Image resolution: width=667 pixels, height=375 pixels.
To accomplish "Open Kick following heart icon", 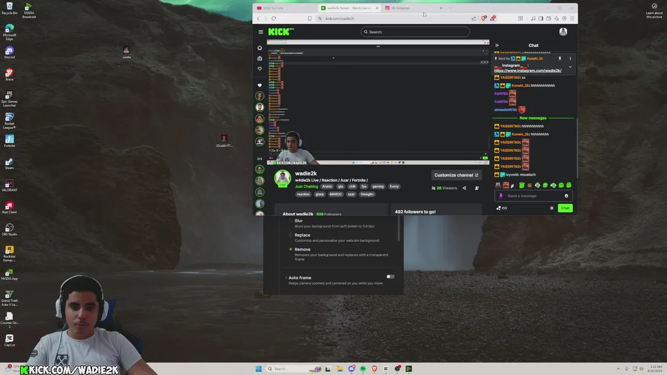I will (260, 69).
